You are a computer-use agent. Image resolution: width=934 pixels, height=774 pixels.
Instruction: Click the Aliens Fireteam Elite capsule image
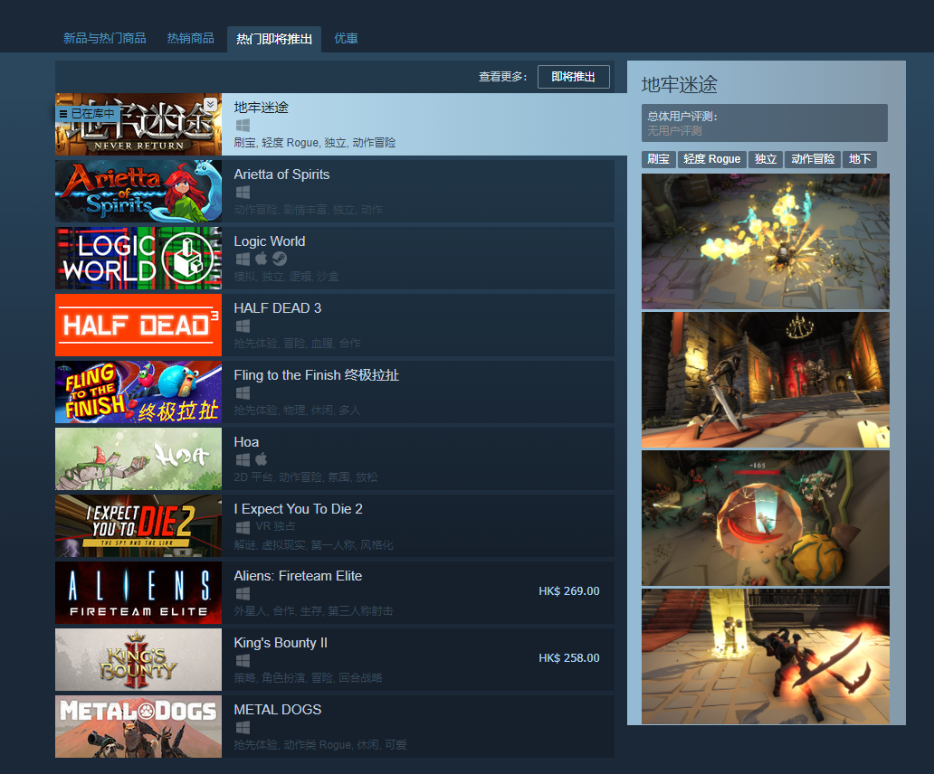(138, 593)
